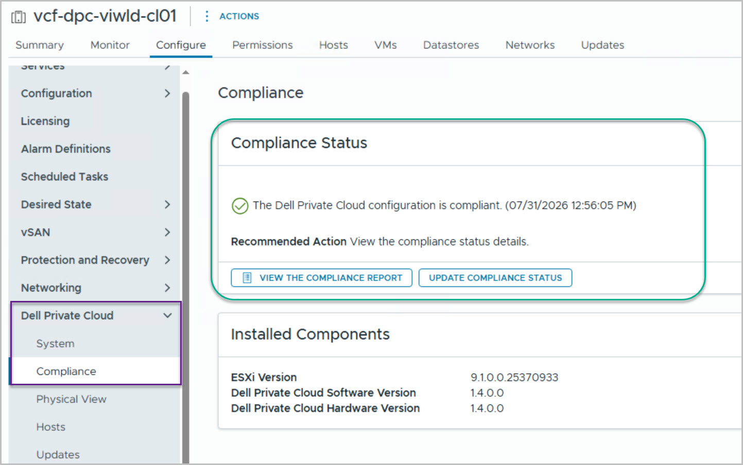Open Updates under Dell Private Cloud

tap(58, 455)
